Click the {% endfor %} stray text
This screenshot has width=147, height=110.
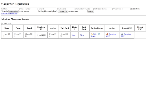pos(6,23)
